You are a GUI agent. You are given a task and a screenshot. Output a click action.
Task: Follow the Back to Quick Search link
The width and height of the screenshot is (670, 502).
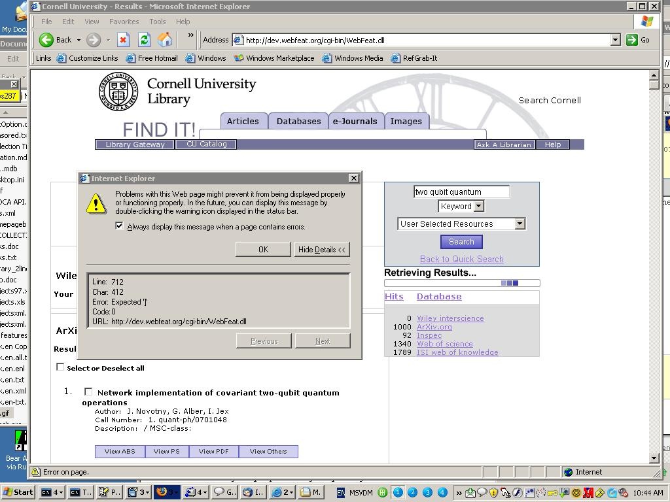pos(461,259)
